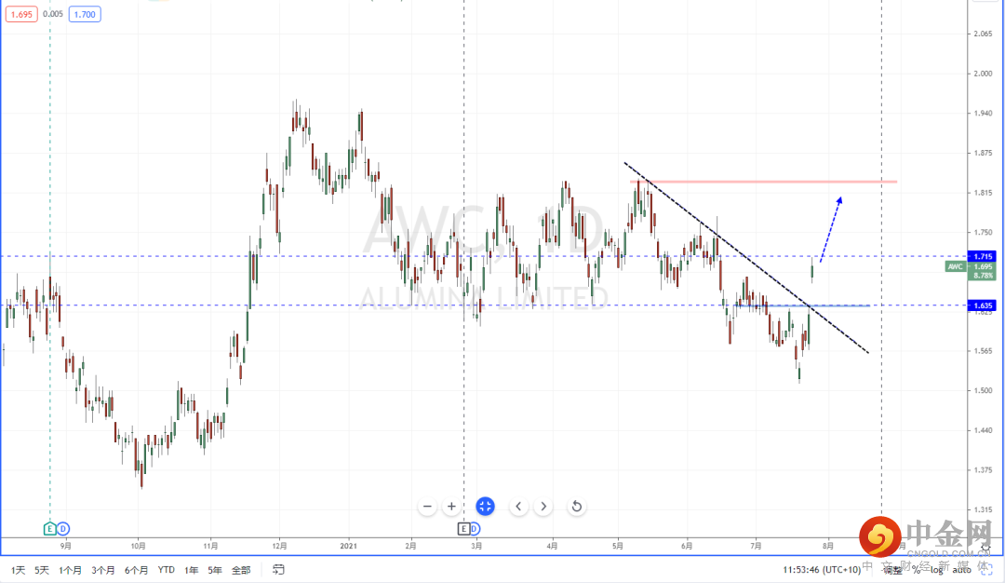Select the YTD time range
The height and width of the screenshot is (583, 1005).
point(166,570)
